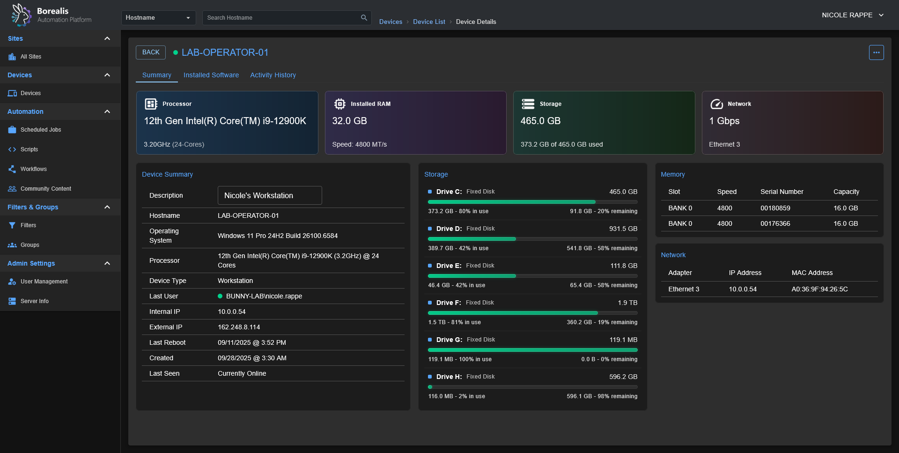The image size is (899, 453).
Task: Click the Drive C usage bar
Action: point(532,202)
